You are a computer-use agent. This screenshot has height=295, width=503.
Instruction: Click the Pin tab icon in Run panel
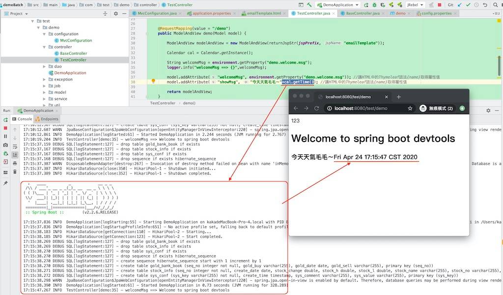click(x=5, y=183)
